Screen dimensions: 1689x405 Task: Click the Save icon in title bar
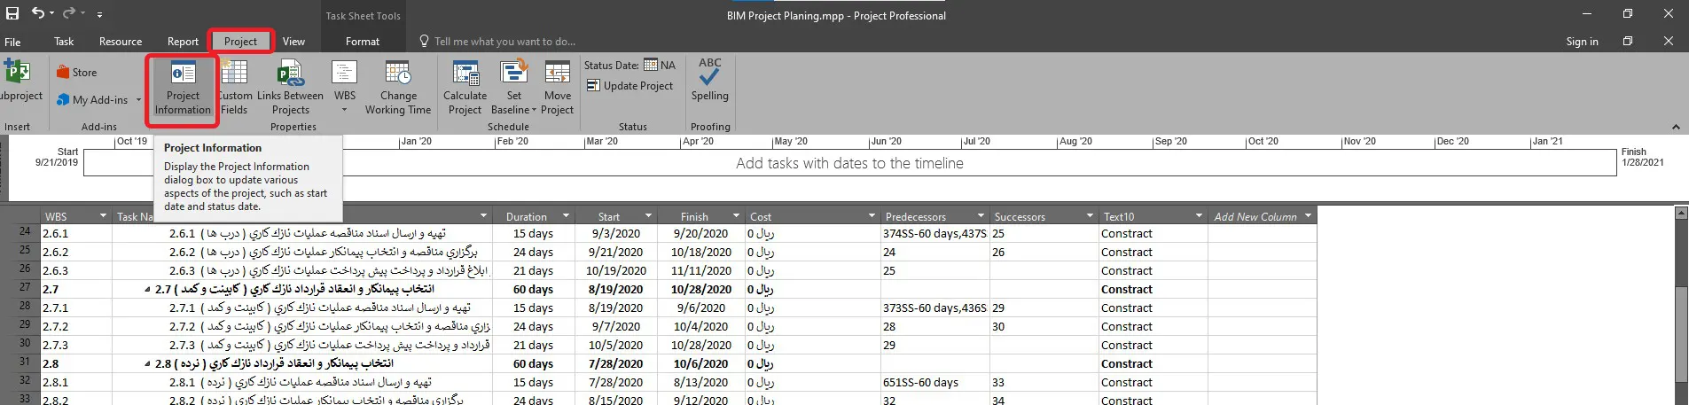[x=12, y=13]
